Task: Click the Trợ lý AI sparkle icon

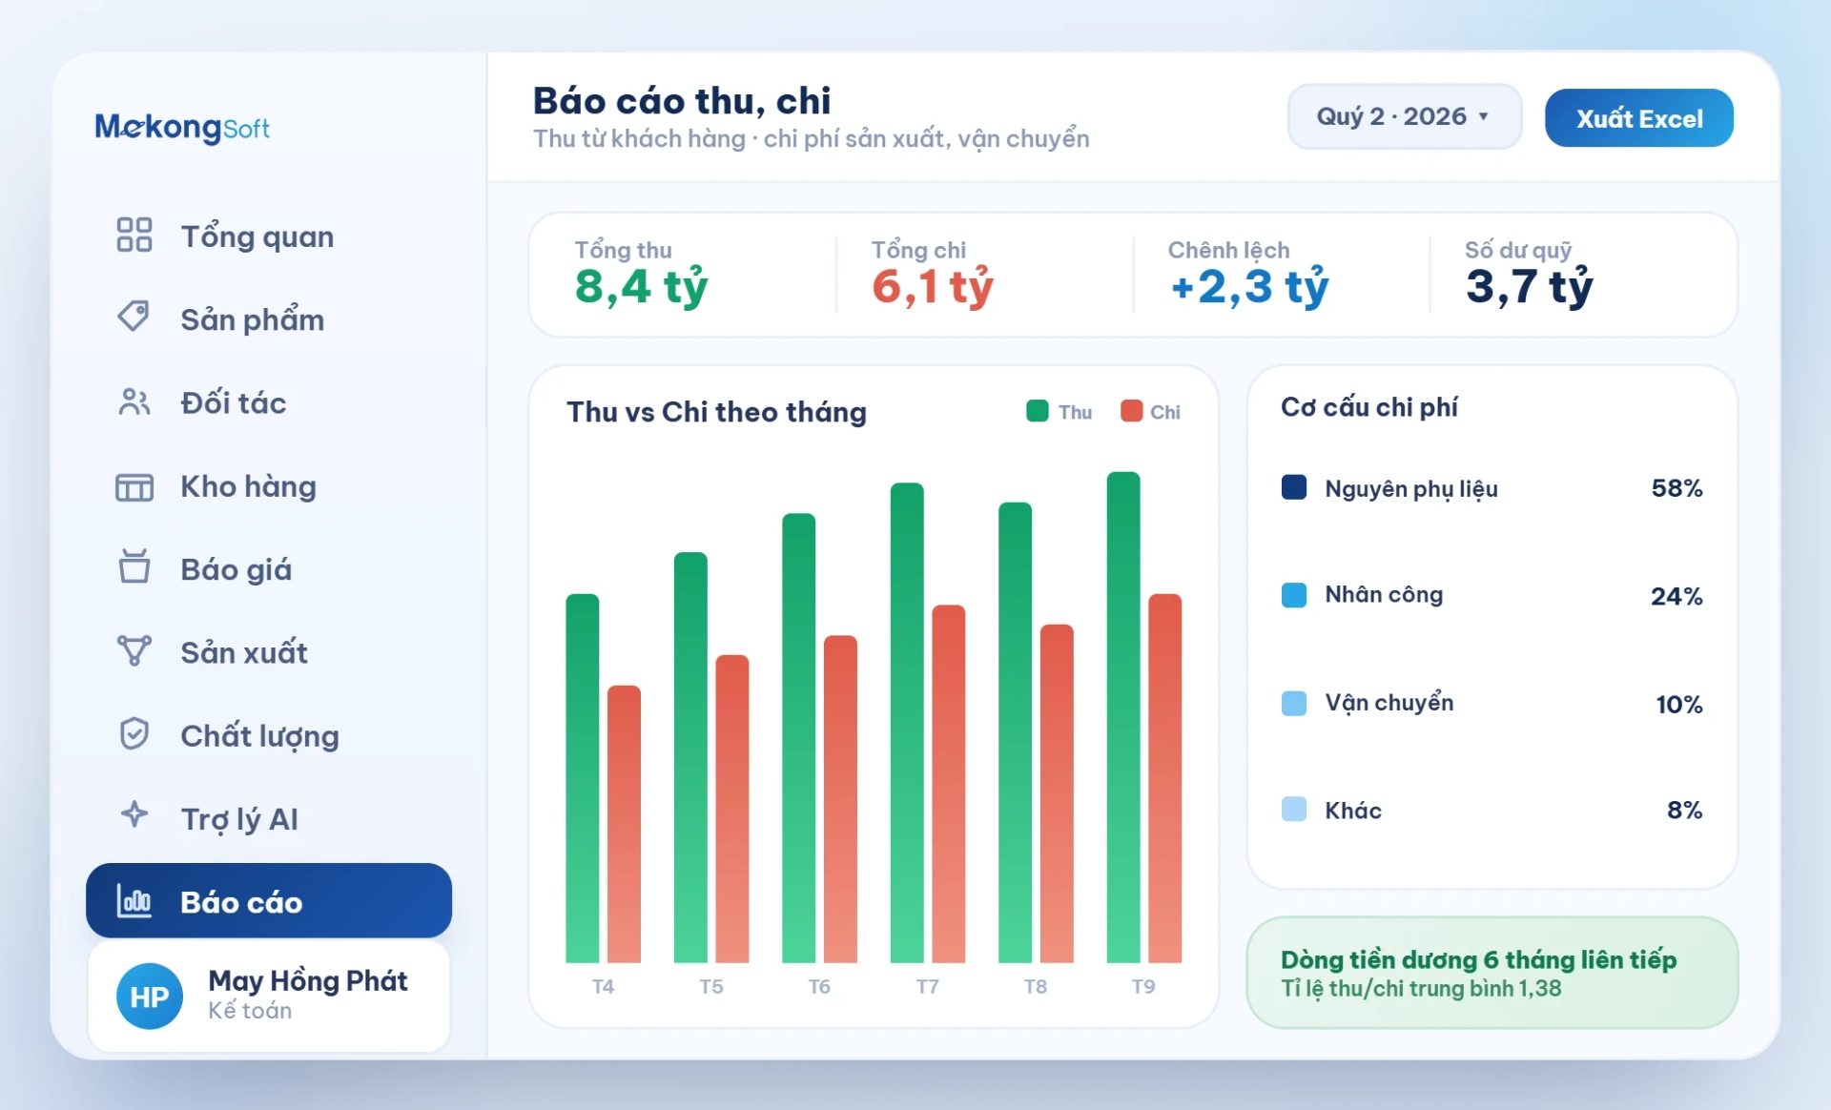Action: (x=134, y=813)
